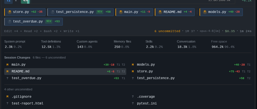Open .gitignore under other uncommitted
The height and width of the screenshot is (109, 257).
[x=65, y=97]
